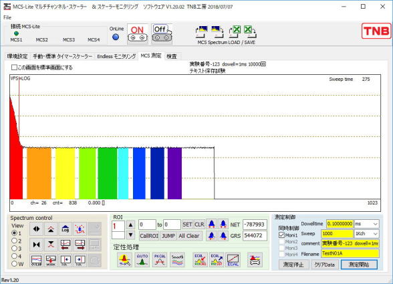Screen dimensions: 393x284
Task: Click the overlap spectrum lines icon
Action: coord(37,260)
